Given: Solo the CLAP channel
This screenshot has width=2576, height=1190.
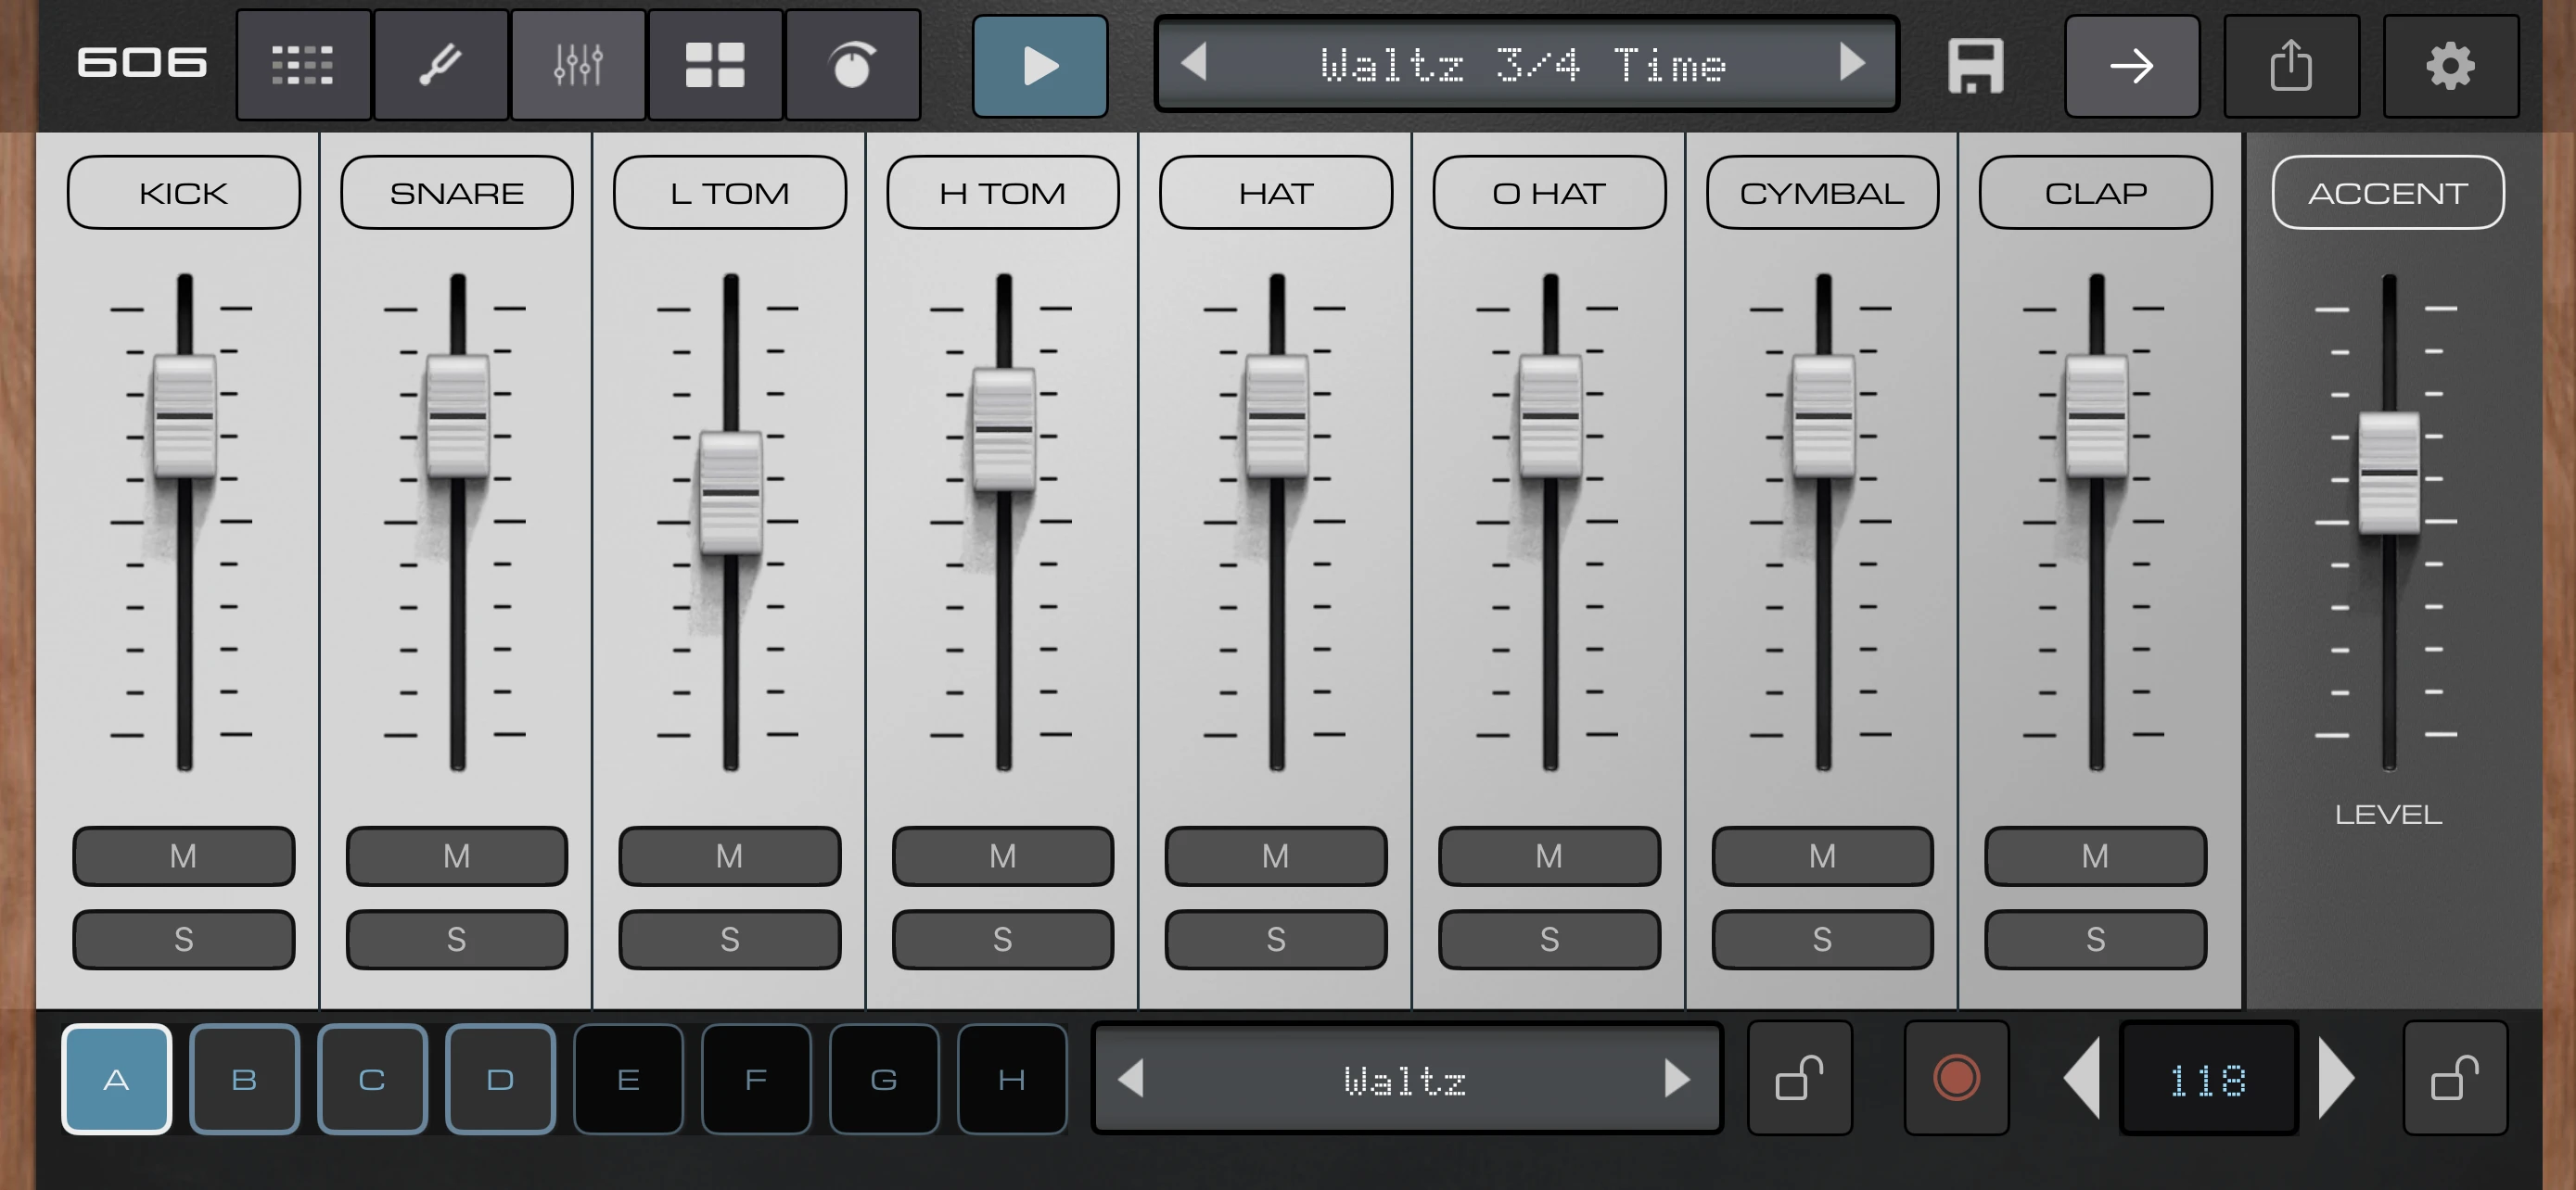Looking at the screenshot, I should (x=2095, y=939).
